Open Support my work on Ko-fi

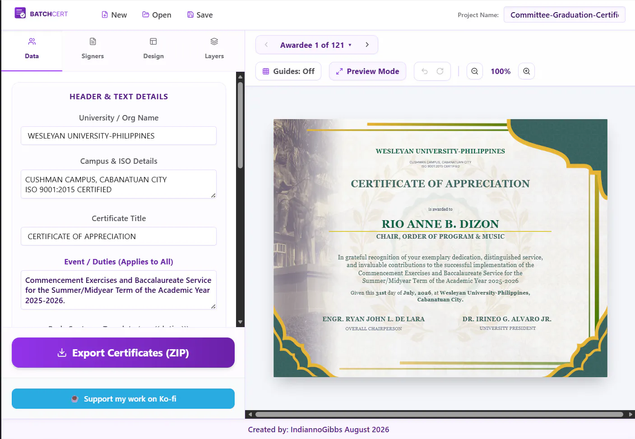tap(123, 399)
